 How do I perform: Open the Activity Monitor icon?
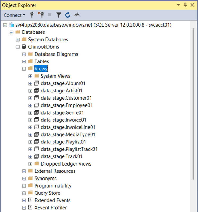pos(77,15)
